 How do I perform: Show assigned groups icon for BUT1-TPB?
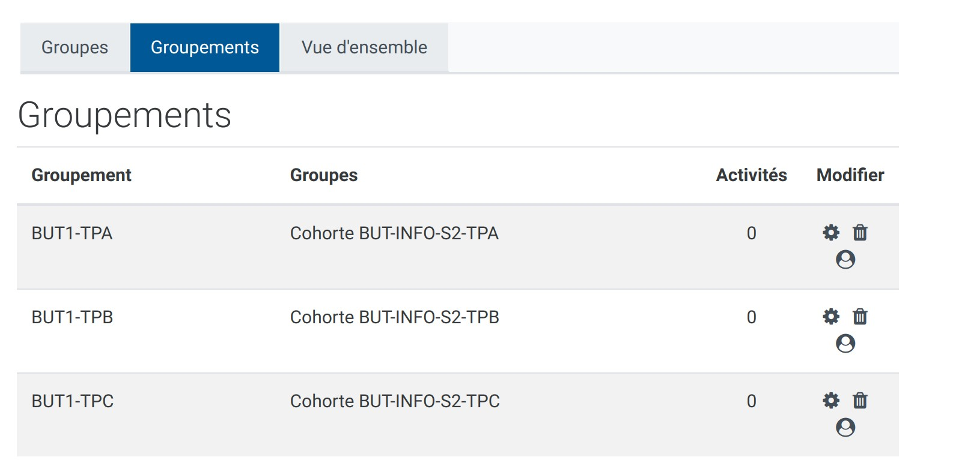click(845, 344)
